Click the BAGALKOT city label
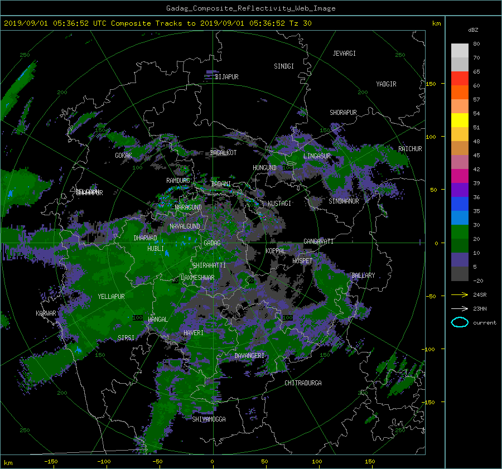The width and height of the screenshot is (502, 469). 223,153
